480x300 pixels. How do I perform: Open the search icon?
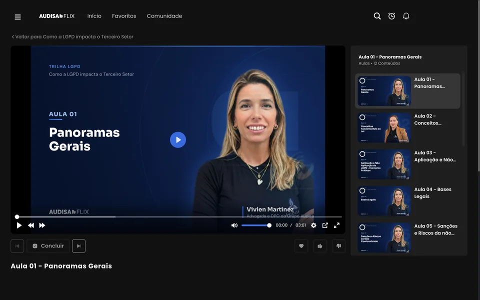click(x=377, y=16)
